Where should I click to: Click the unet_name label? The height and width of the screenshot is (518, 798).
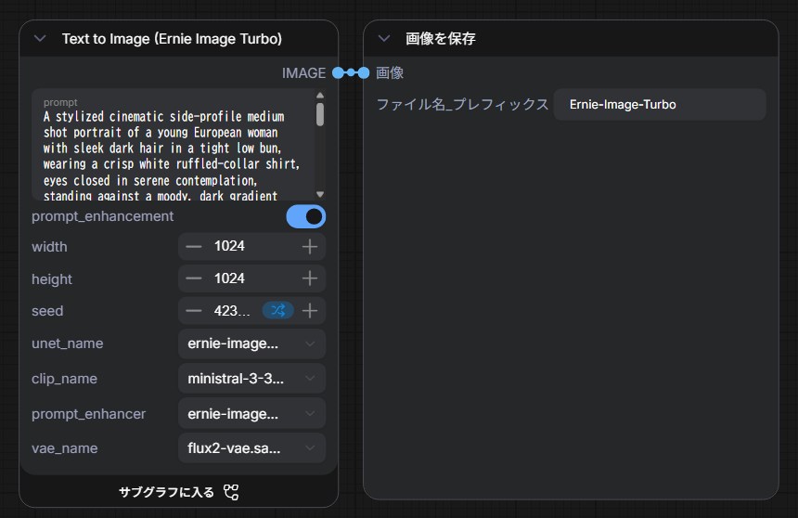tap(67, 343)
